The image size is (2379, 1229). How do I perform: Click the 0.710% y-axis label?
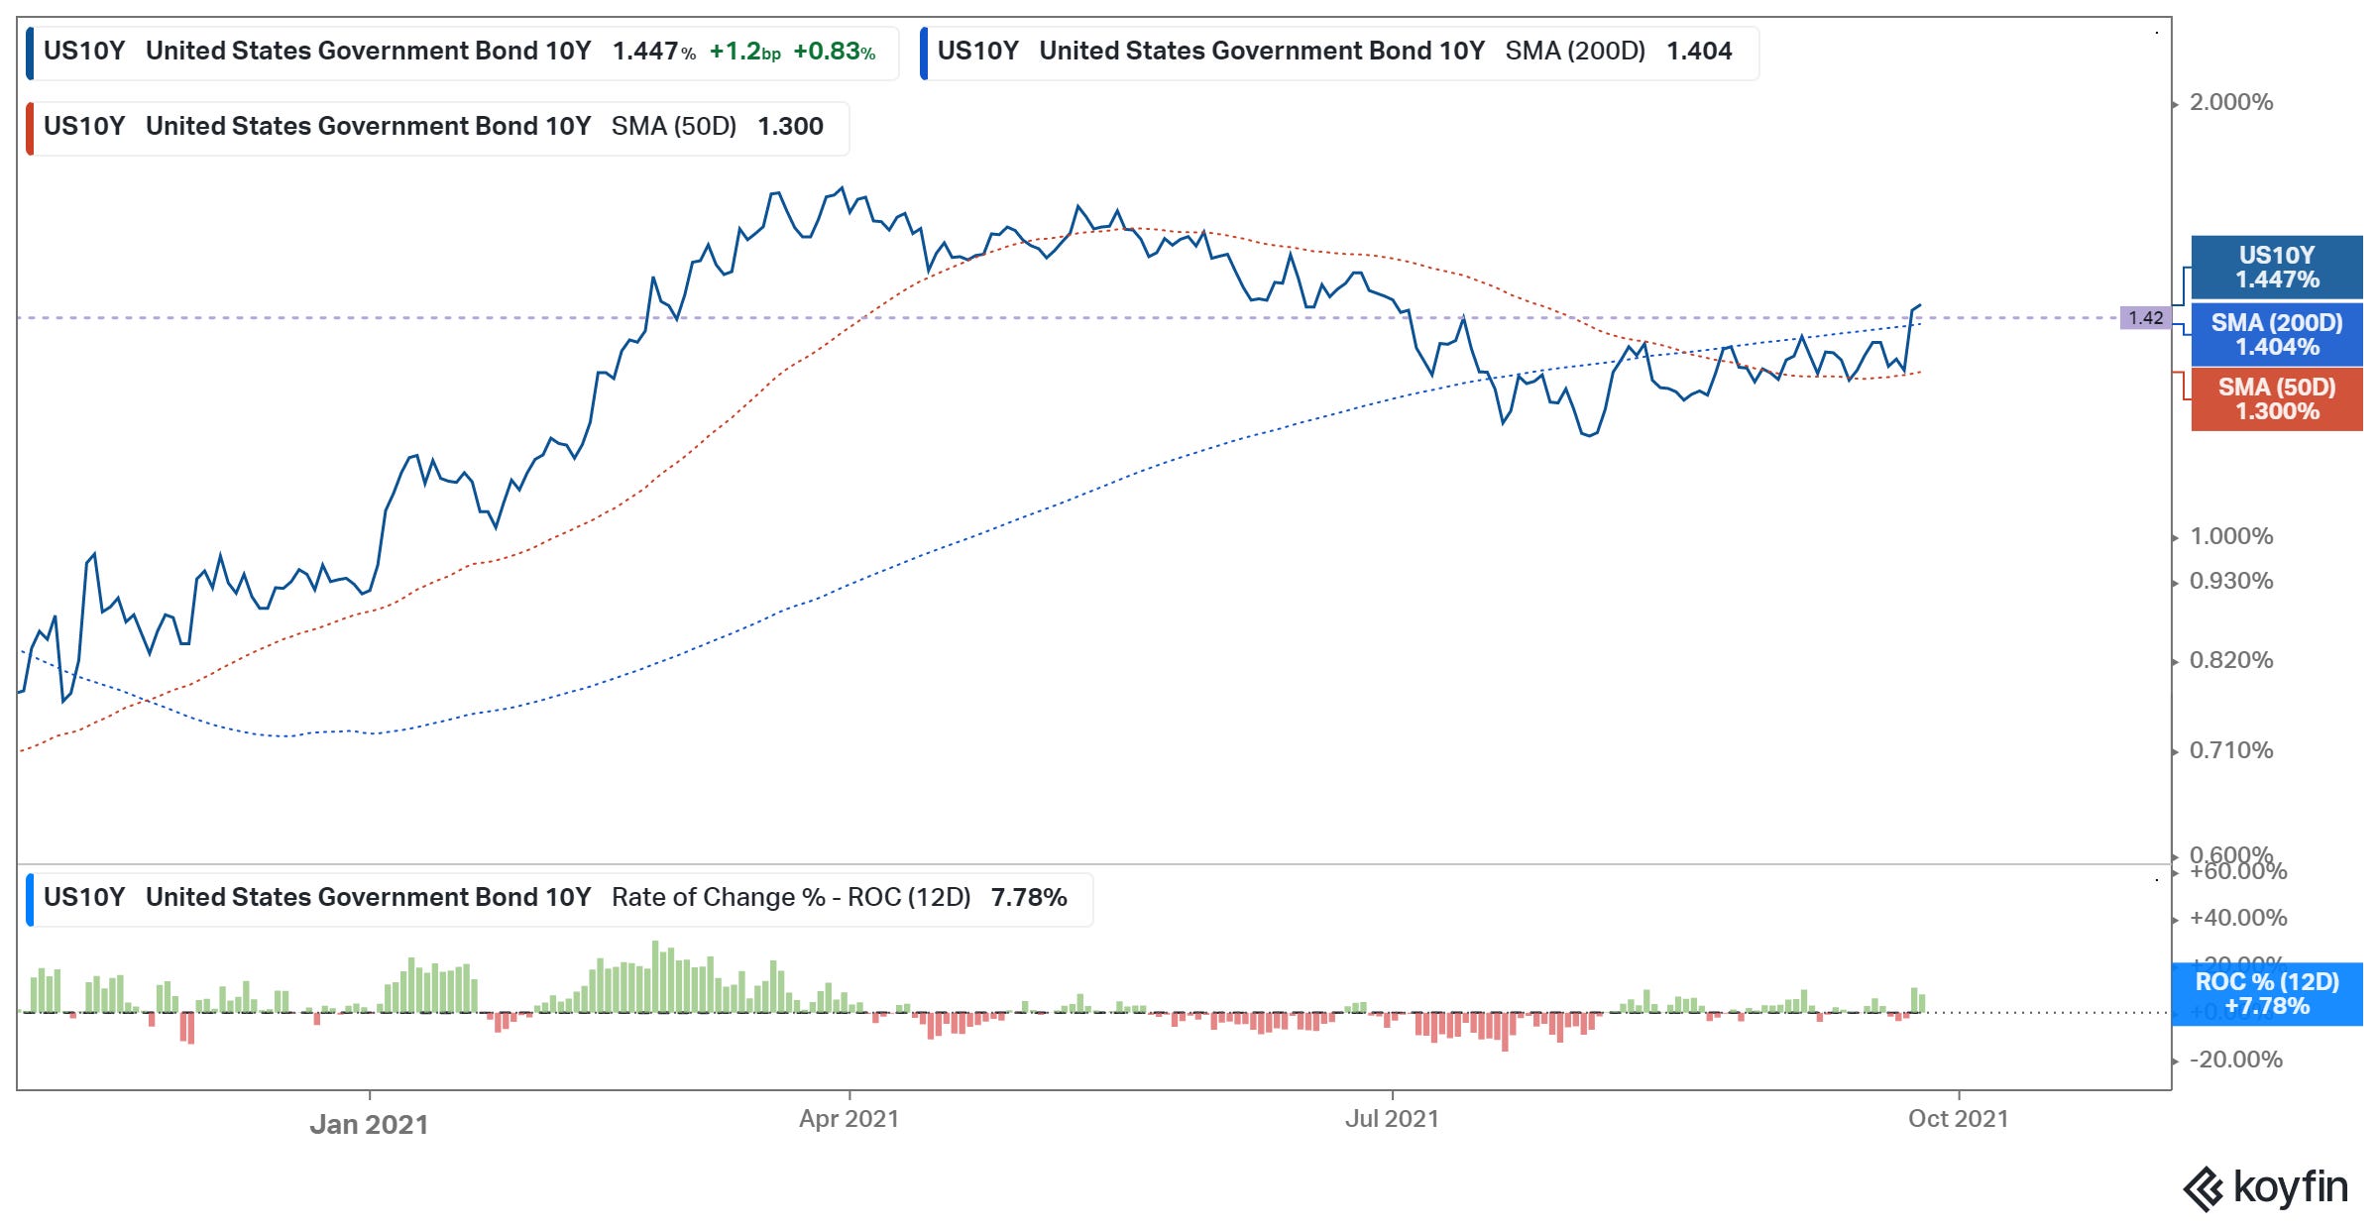tap(2231, 750)
